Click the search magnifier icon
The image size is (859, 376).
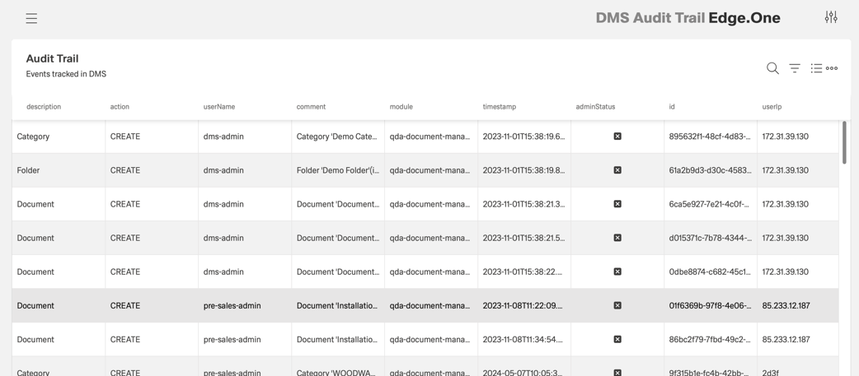(x=772, y=68)
